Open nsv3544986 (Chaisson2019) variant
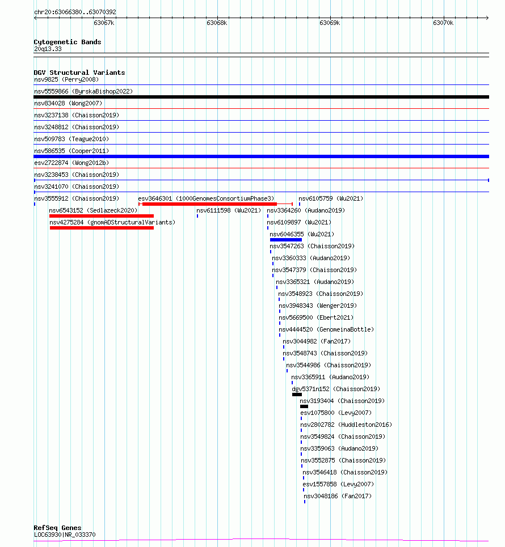 (x=329, y=365)
